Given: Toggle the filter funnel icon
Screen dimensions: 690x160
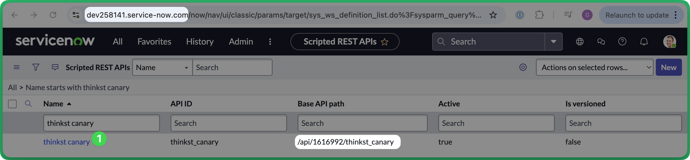Looking at the screenshot, I should click(36, 67).
